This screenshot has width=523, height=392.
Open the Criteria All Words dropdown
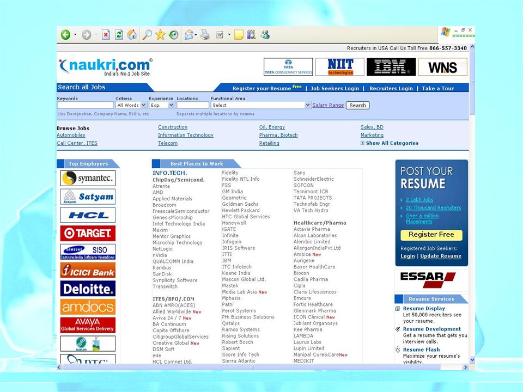(131, 105)
